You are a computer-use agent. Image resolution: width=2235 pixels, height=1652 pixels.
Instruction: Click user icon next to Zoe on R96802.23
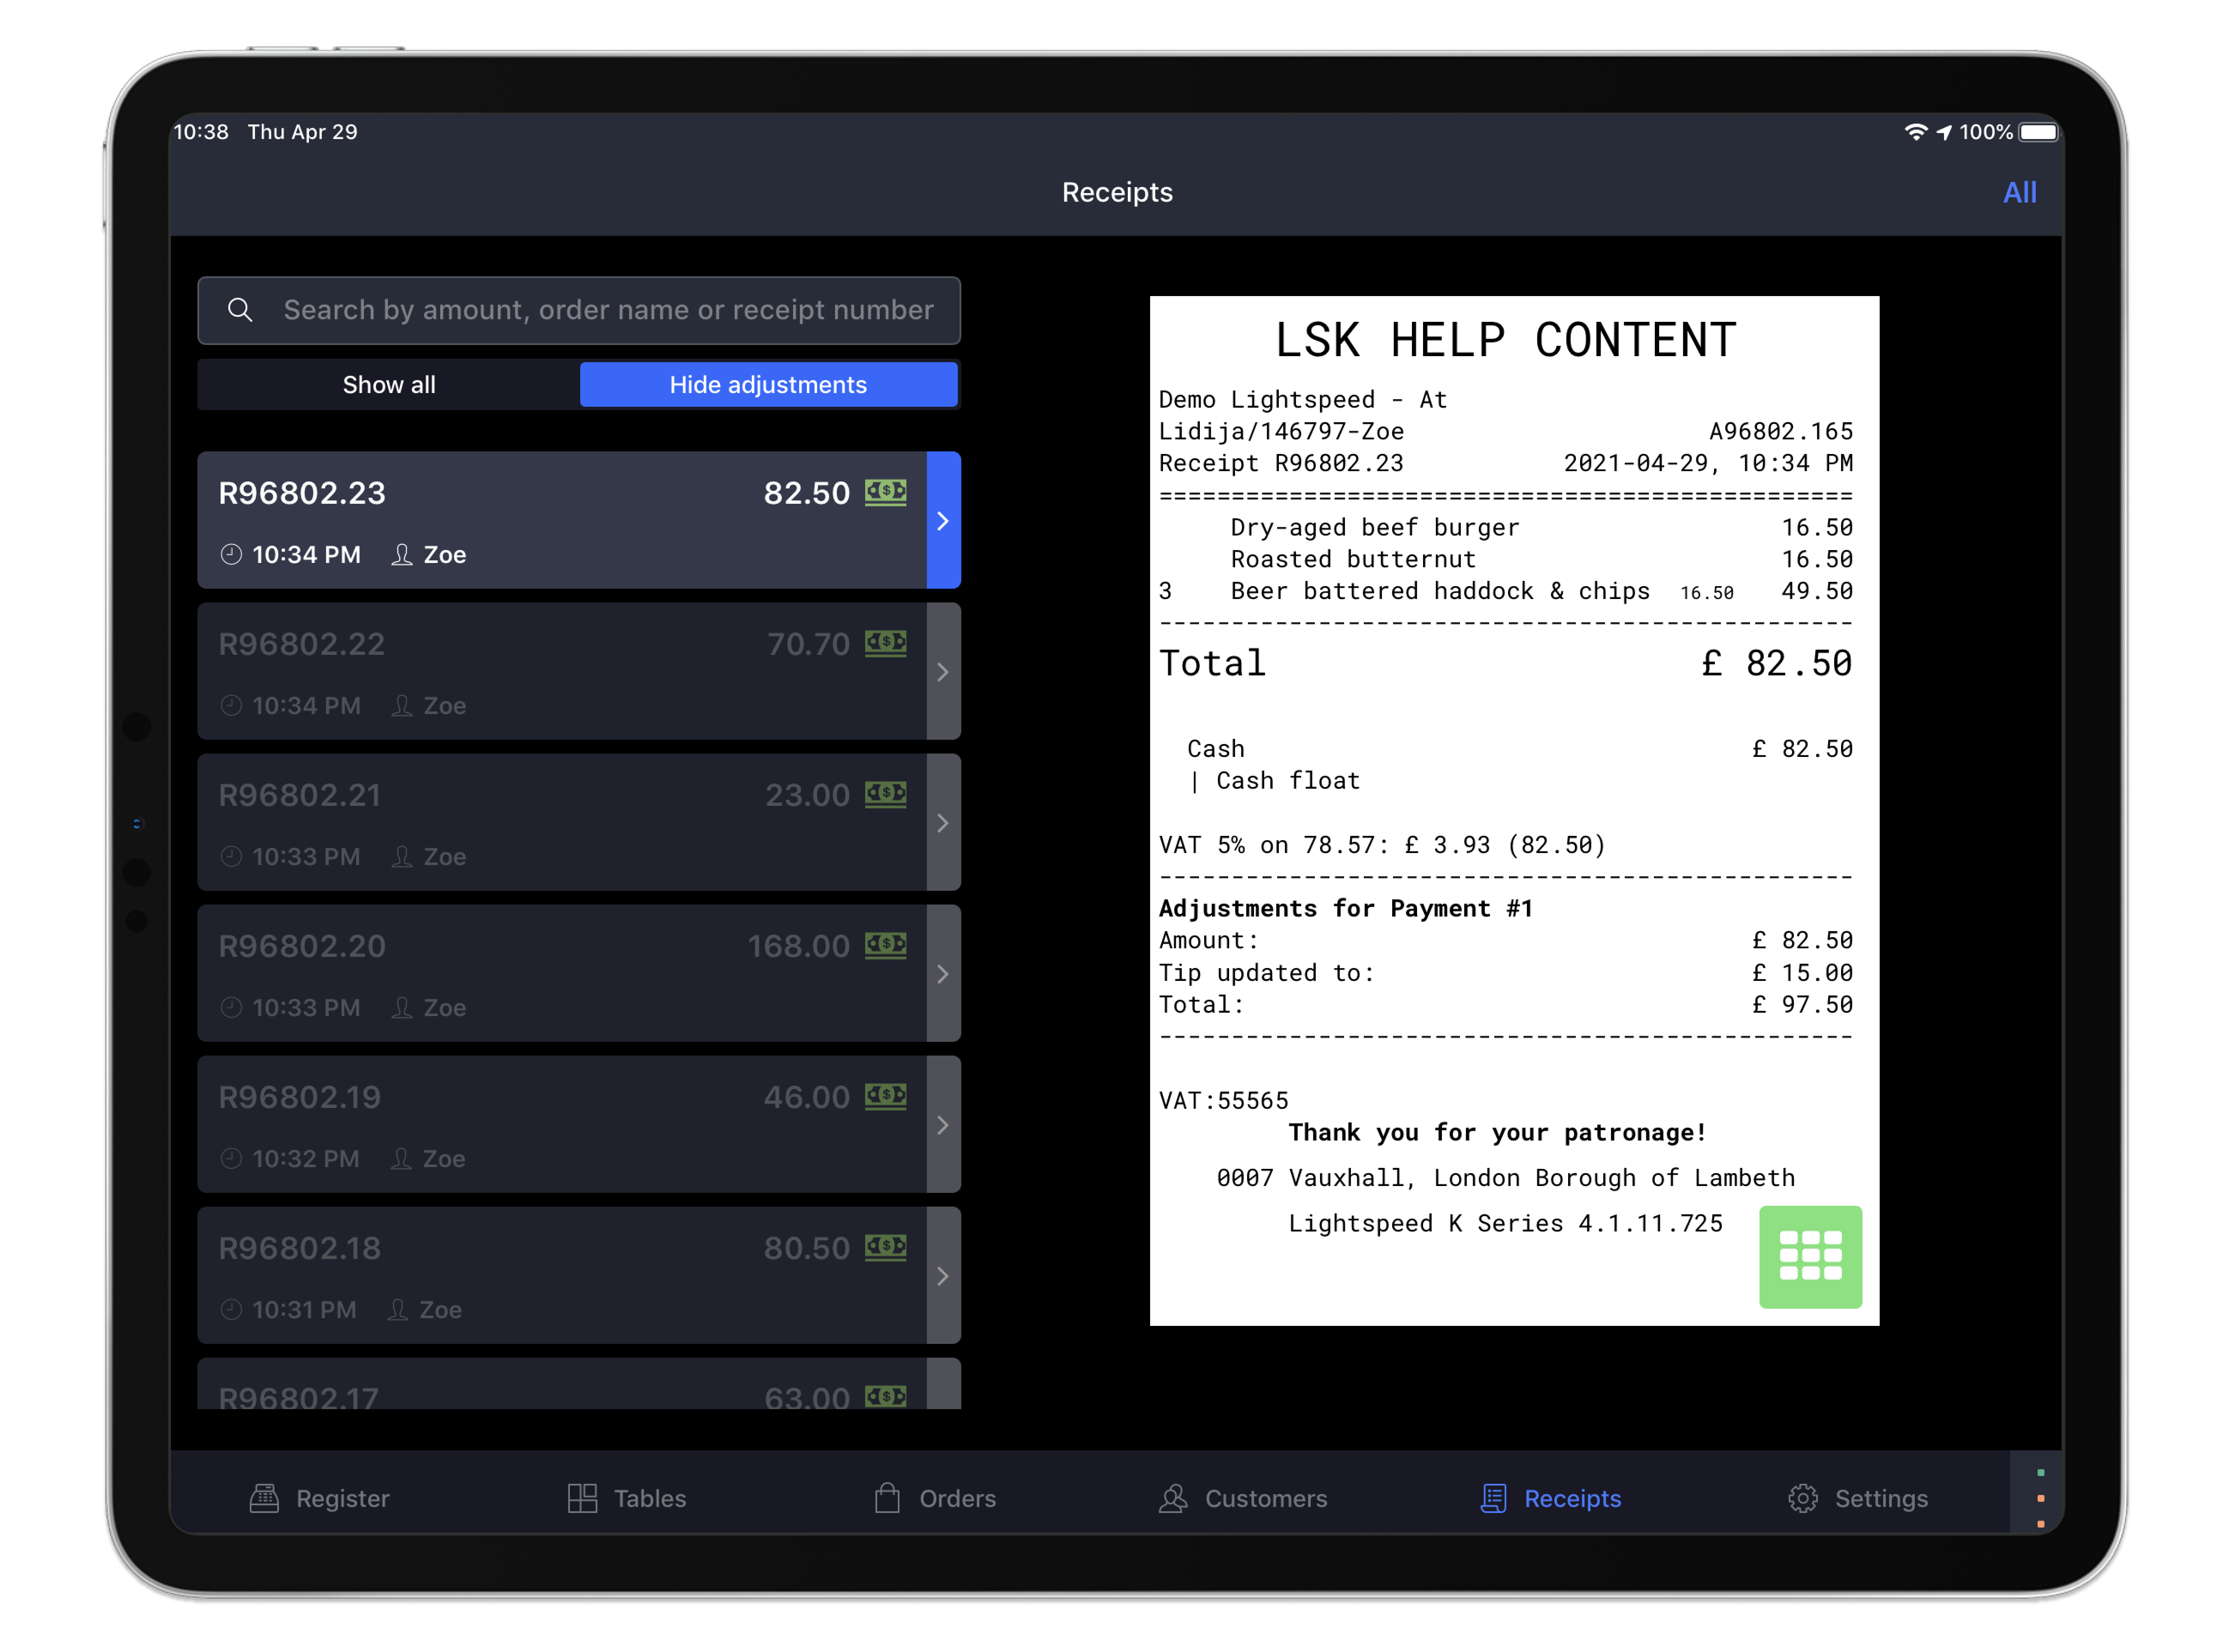coord(402,555)
